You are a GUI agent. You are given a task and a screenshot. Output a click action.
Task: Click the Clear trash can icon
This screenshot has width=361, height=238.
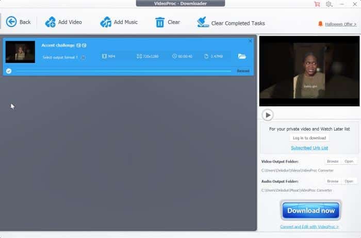[x=160, y=22]
